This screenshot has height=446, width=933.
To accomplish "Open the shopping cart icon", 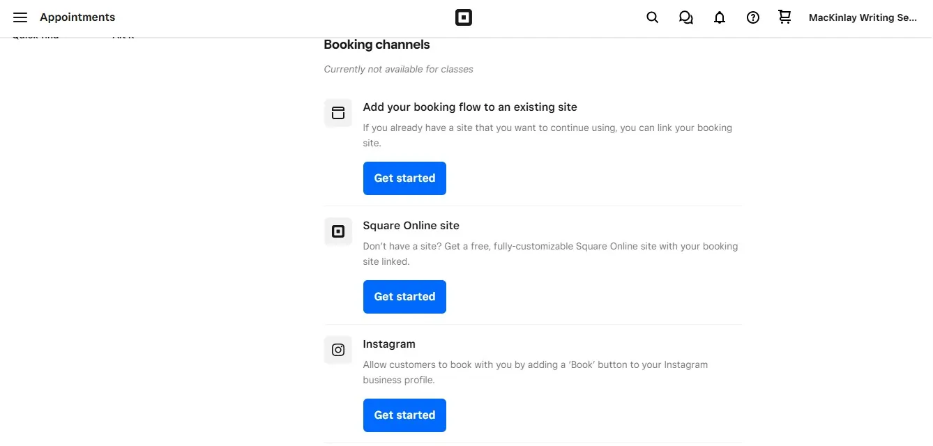I will (x=785, y=17).
